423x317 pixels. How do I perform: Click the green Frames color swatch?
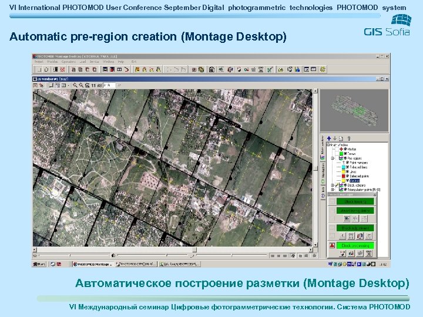coord(341,154)
